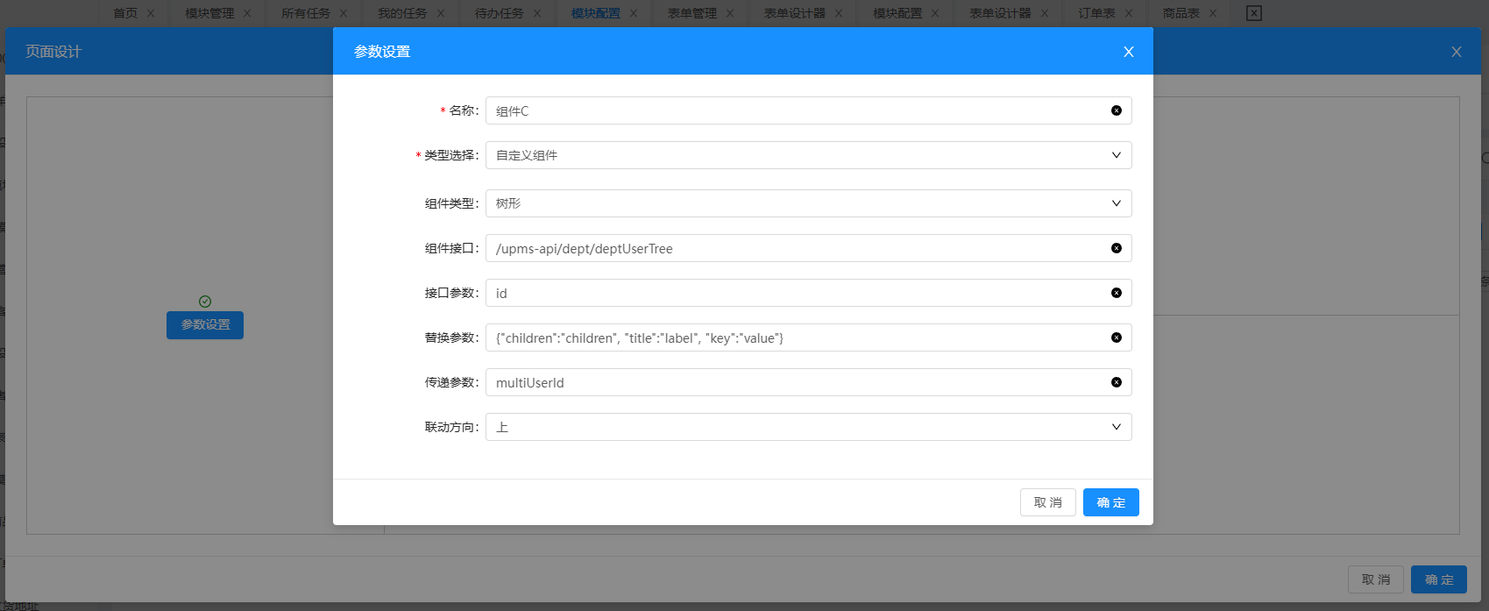Expand the 组件类型 dropdown
The image size is (1489, 611).
click(807, 203)
